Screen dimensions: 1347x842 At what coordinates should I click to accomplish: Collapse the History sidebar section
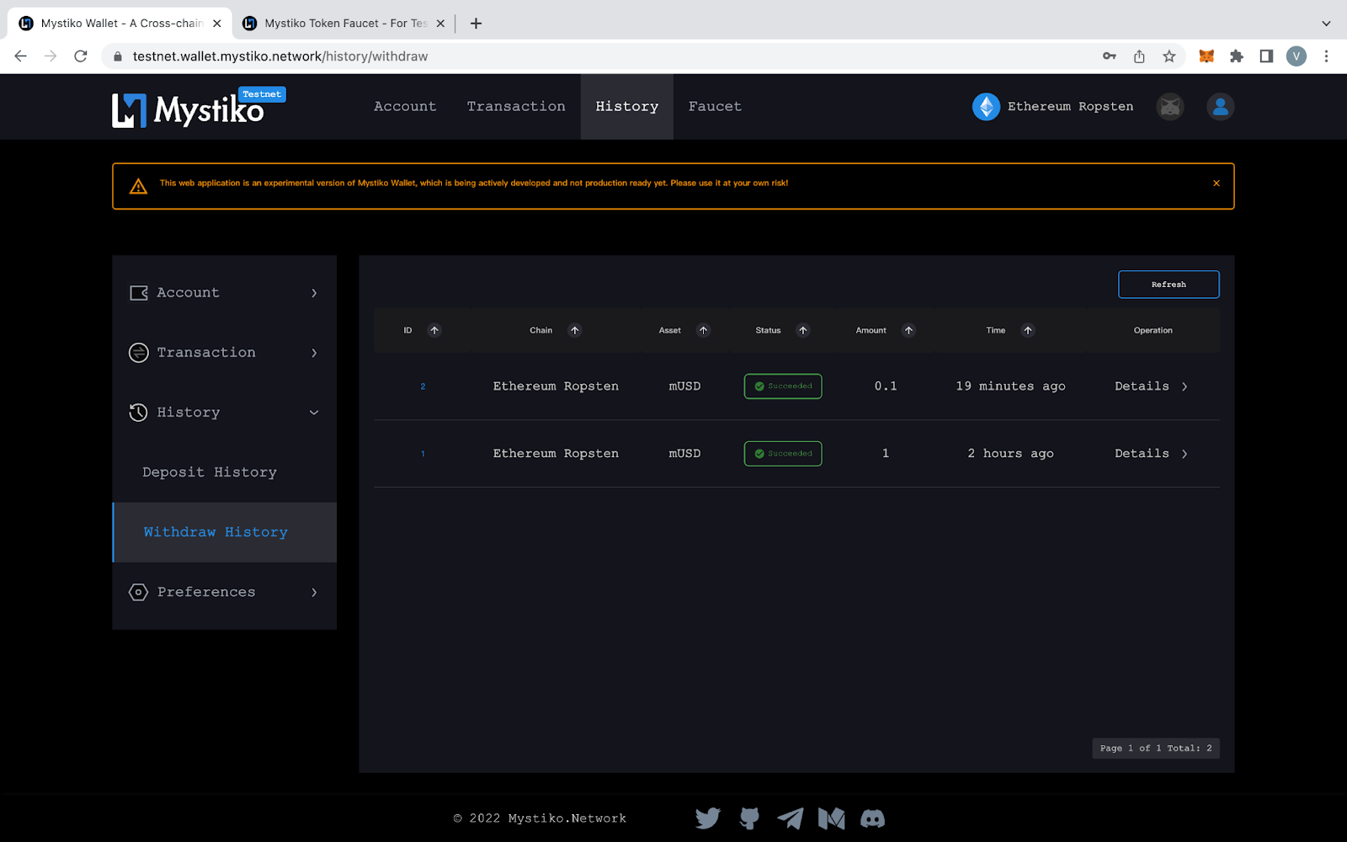point(224,413)
